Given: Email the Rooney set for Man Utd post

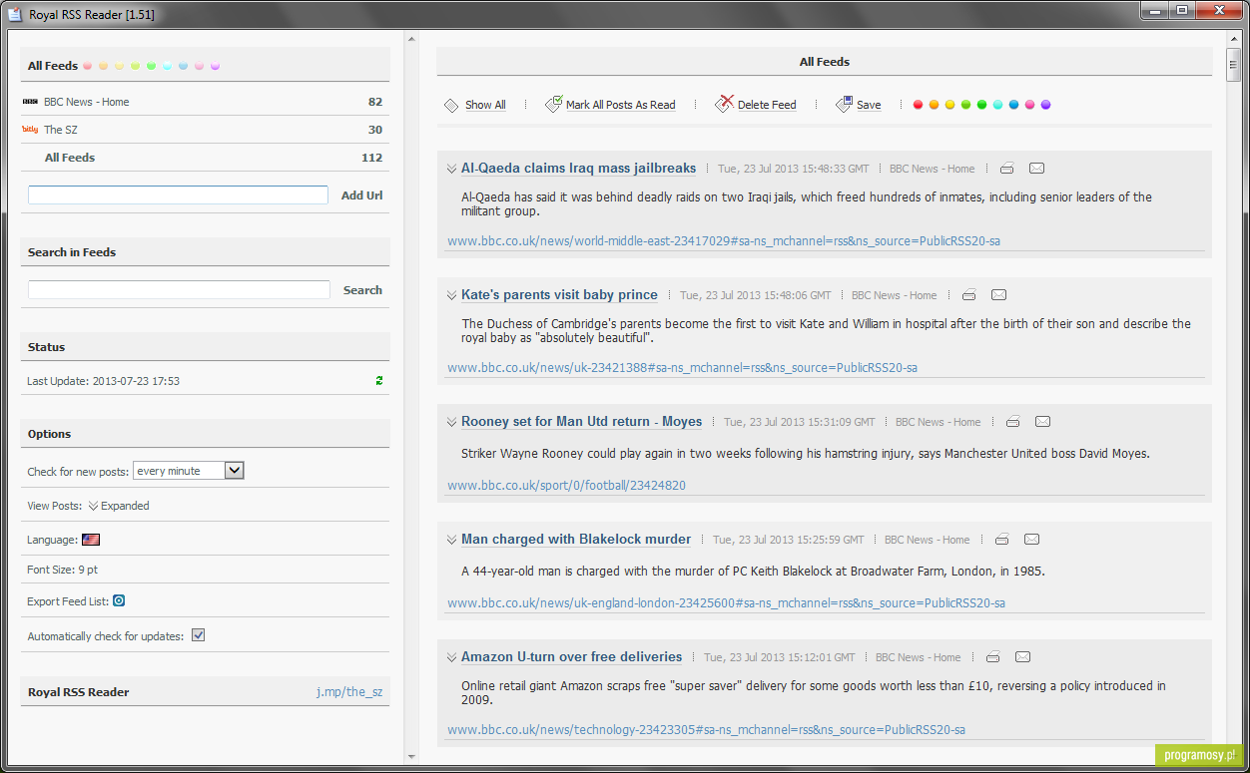Looking at the screenshot, I should (x=1042, y=422).
